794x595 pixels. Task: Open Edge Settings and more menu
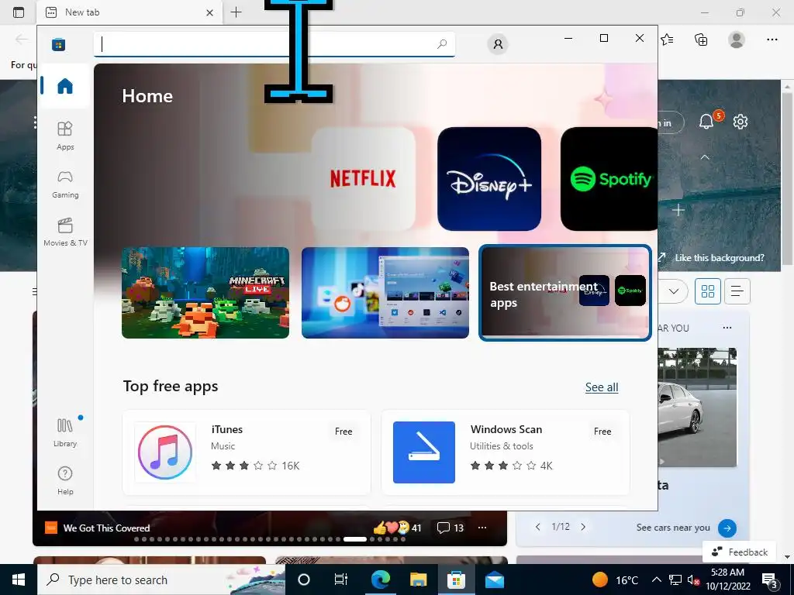772,39
